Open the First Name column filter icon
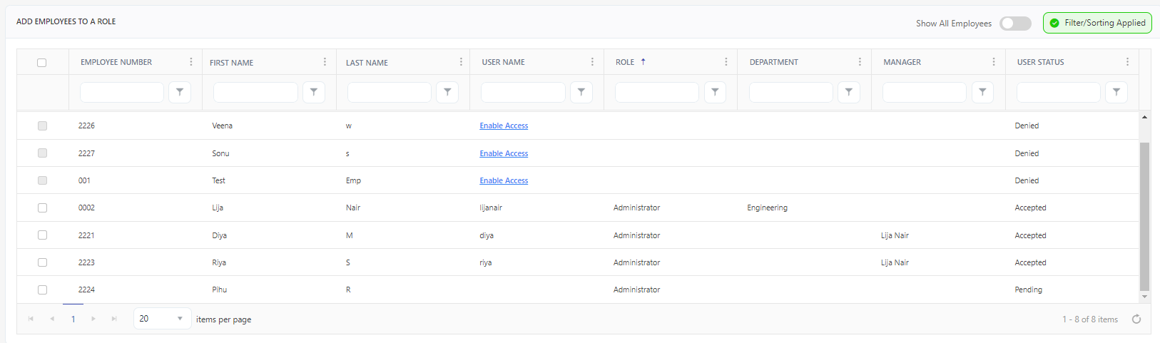The height and width of the screenshot is (343, 1160). [314, 92]
